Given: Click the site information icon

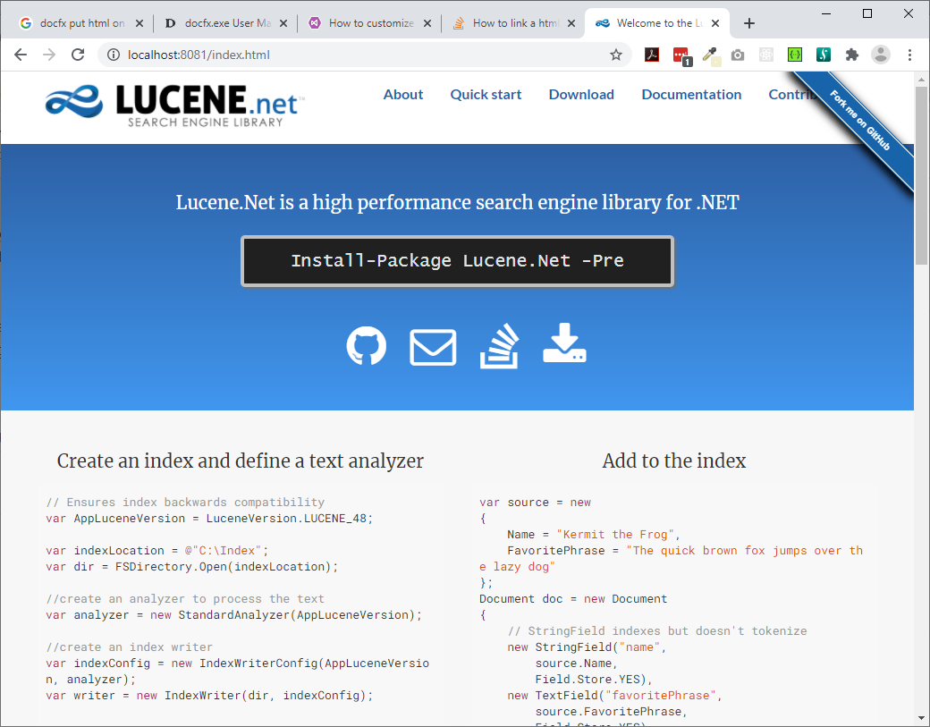Looking at the screenshot, I should click(x=114, y=55).
